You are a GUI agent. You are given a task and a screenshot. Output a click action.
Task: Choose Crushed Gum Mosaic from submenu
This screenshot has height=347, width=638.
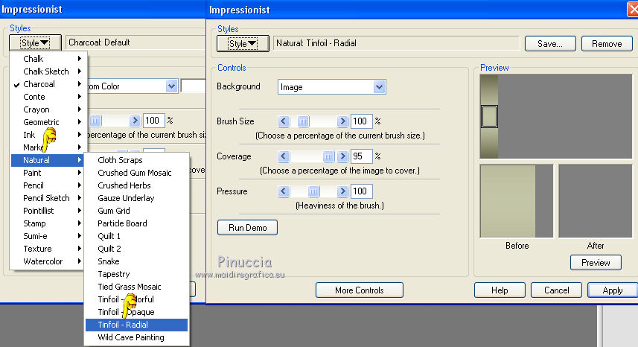point(136,173)
